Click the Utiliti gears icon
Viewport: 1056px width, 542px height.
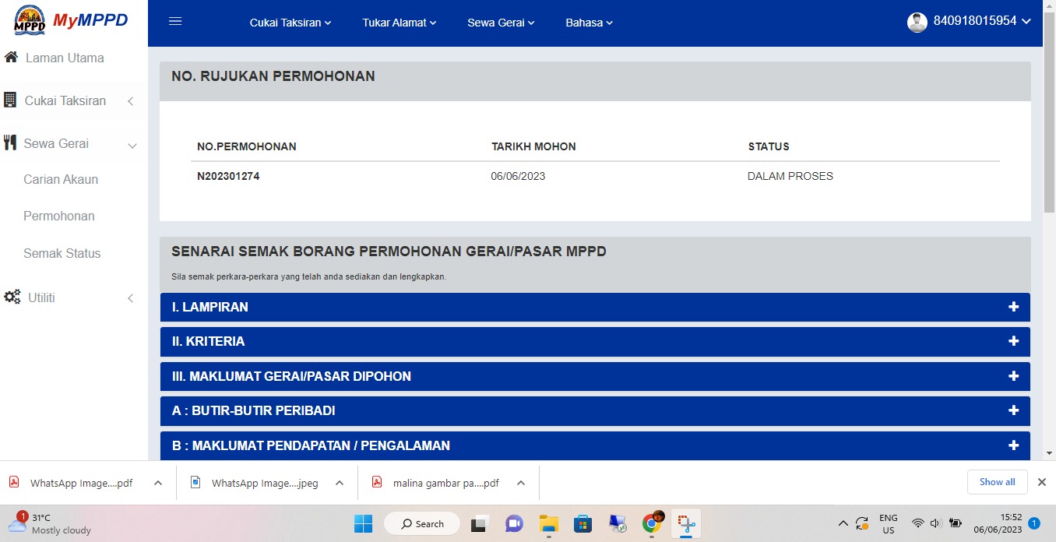[x=12, y=297]
